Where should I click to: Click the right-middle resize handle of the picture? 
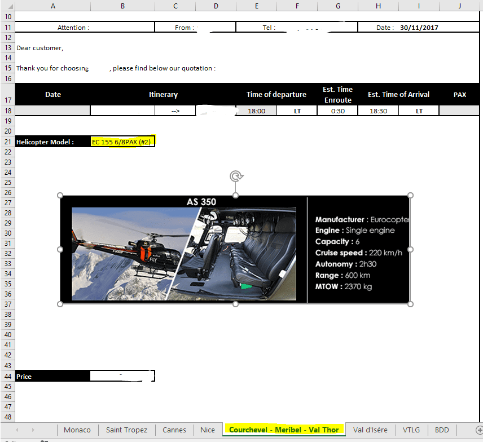410,249
